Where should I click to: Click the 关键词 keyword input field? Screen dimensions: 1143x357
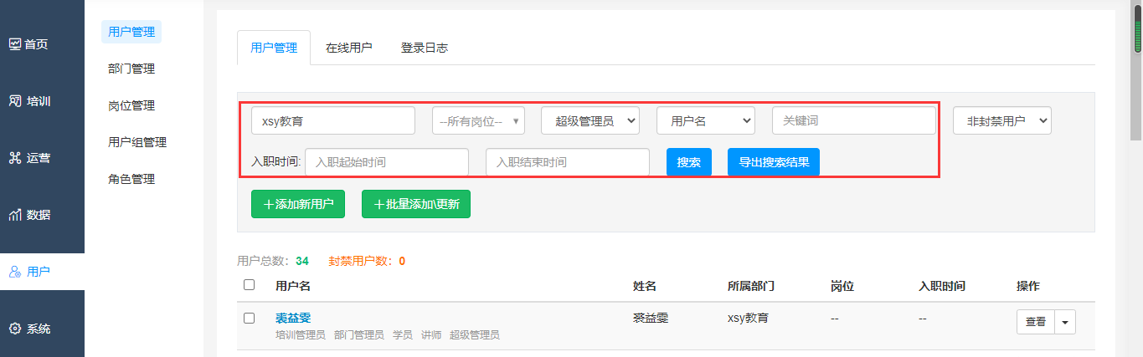[853, 121]
